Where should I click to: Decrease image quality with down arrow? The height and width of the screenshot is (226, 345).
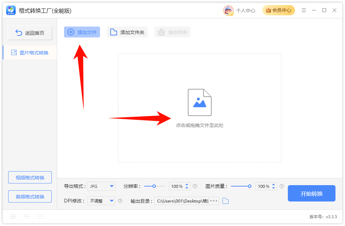[x=274, y=188]
